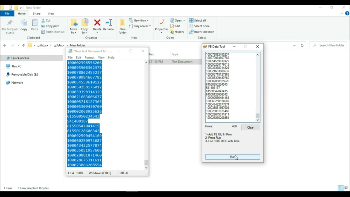Viewport: 350px width, 197px height.
Task: Expand the Open button dropdown arrow
Action: tap(184, 21)
